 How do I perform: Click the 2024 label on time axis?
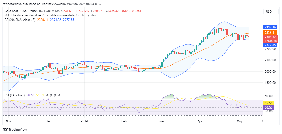pyautogui.click(x=84, y=121)
